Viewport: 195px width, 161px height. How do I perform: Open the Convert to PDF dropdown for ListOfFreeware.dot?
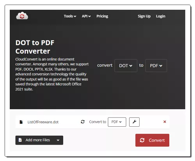pos(117,122)
